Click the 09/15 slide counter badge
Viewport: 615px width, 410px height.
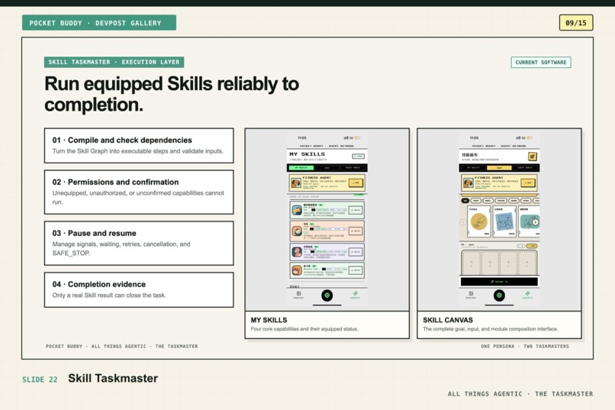click(x=576, y=23)
